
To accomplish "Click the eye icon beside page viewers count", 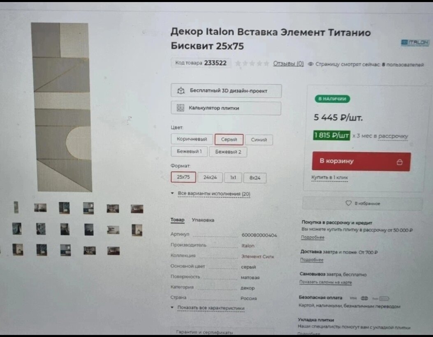I will coord(311,64).
